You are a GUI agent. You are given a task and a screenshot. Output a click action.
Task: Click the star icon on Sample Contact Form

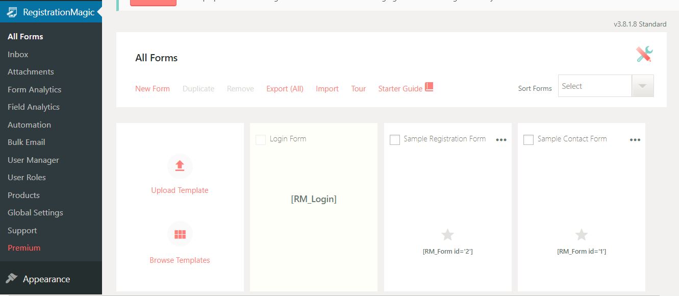pos(581,235)
